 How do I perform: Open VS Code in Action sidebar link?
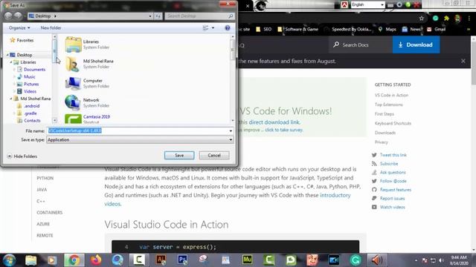point(391,95)
